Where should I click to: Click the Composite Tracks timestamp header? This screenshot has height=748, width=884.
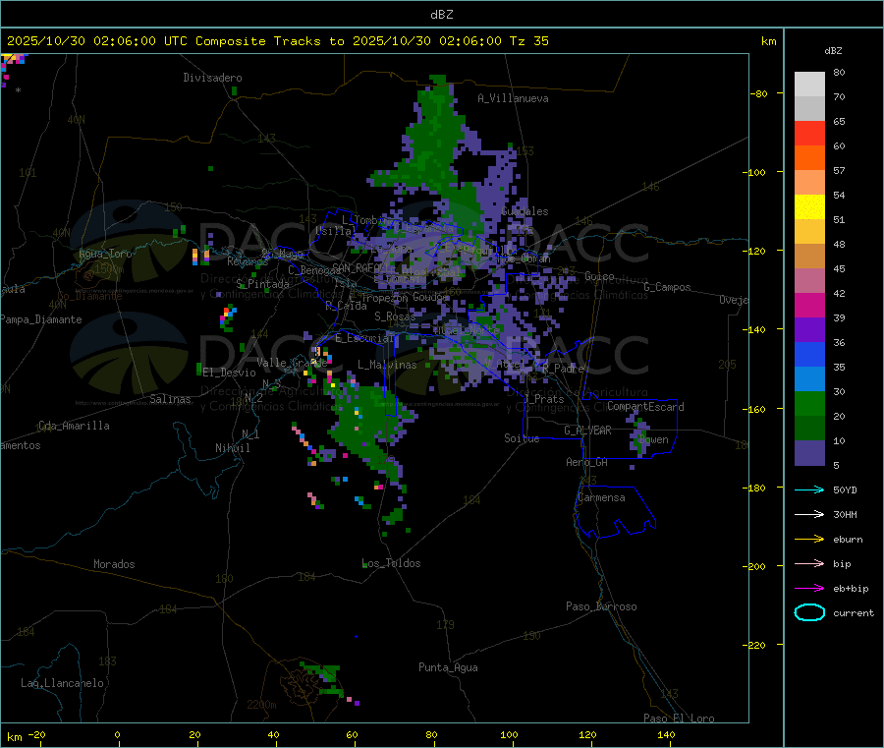(278, 41)
